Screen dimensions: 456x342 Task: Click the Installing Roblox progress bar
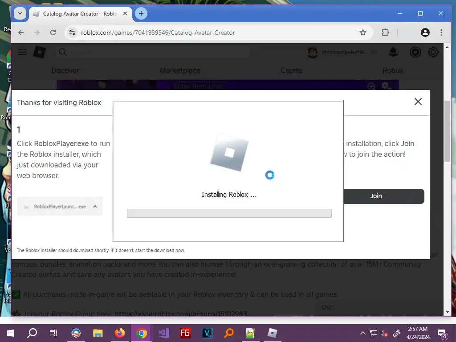click(229, 213)
